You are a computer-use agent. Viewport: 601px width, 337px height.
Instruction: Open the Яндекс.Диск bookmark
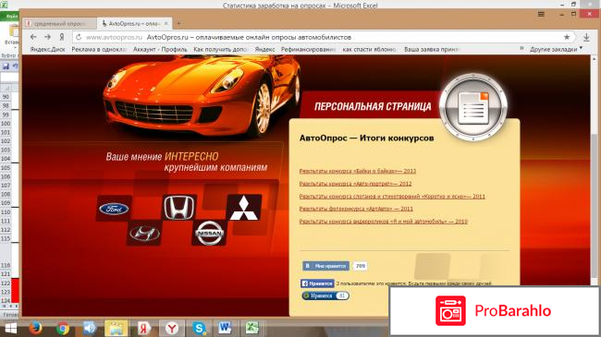47,50
